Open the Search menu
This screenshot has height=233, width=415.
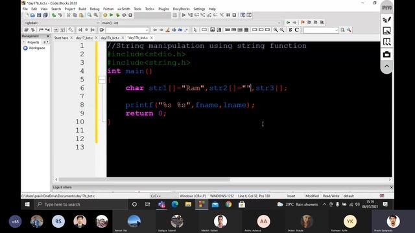(x=56, y=9)
